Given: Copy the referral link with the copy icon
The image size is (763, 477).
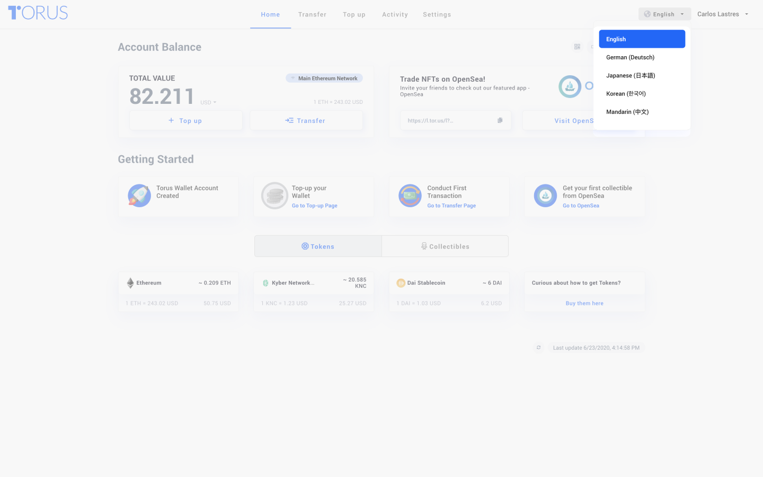Looking at the screenshot, I should click(x=500, y=120).
